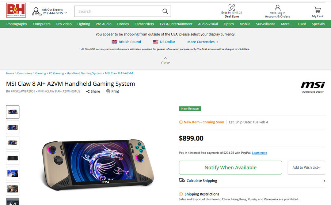Screen dimensions: 331x205
Task: Open the Drones menu
Action: 123,24
